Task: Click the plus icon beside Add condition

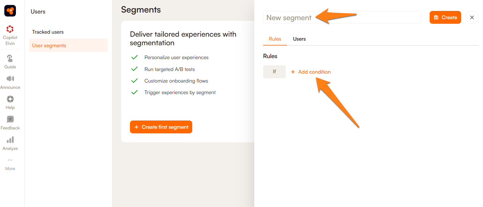Action: [x=293, y=72]
